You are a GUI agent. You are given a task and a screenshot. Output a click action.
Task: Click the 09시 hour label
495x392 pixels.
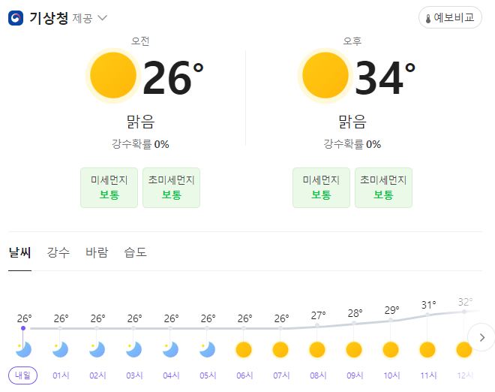(355, 375)
